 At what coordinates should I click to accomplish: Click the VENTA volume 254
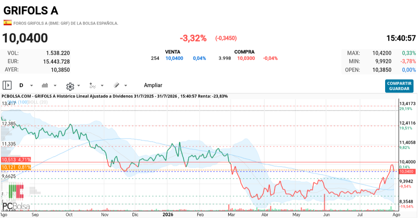[x=155, y=58]
